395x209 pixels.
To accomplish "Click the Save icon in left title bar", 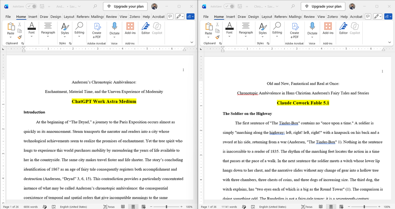I will pos(42,6).
